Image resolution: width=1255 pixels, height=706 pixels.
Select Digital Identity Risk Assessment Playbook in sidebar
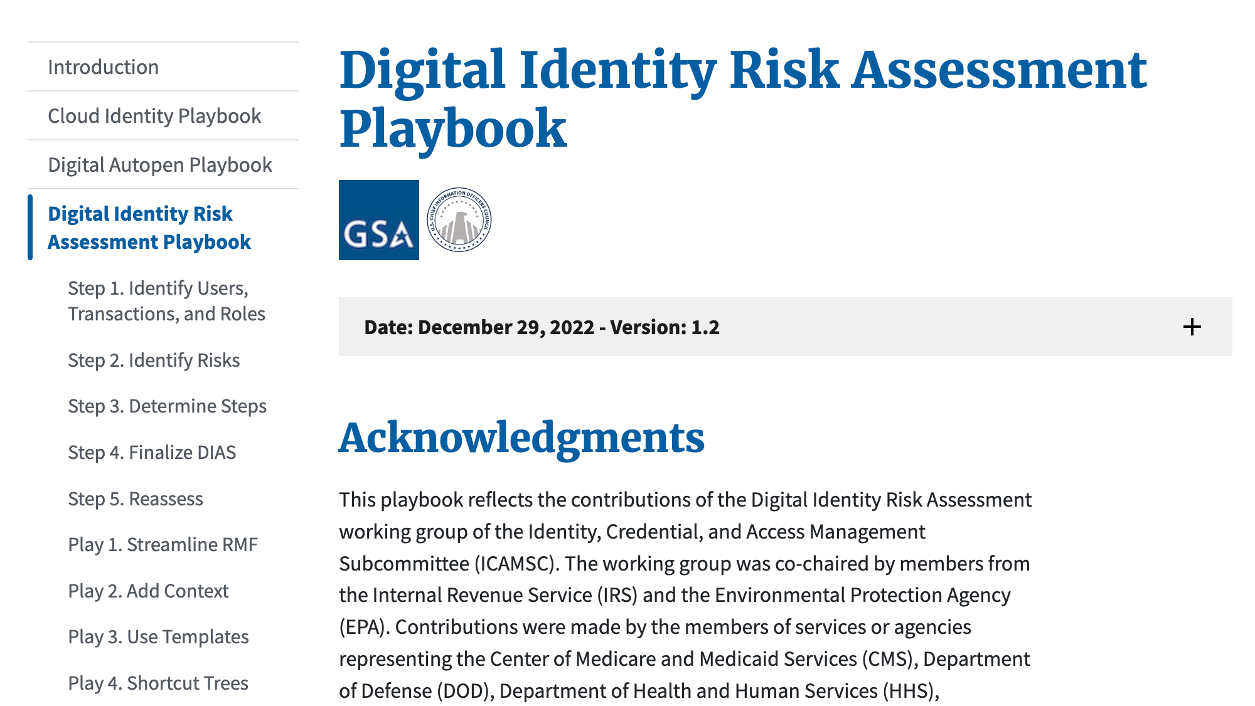pos(149,227)
